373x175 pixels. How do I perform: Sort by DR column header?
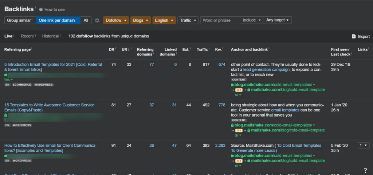111,49
